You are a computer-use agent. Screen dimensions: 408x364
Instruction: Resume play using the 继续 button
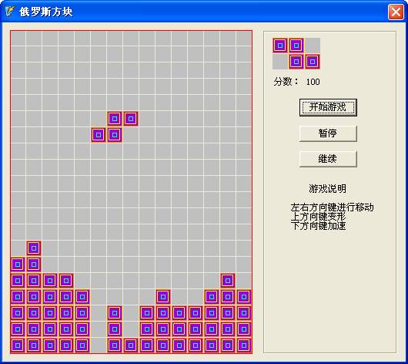pos(328,159)
